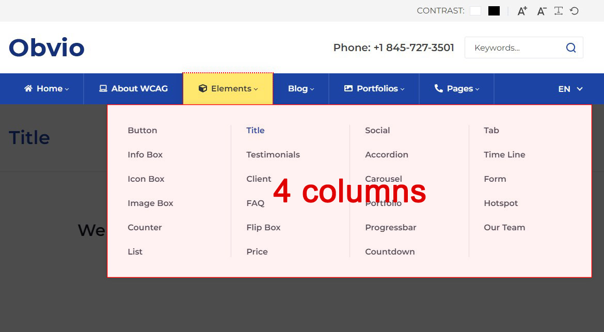Viewport: 604px width, 332px height.
Task: Open the Home menu
Action: click(x=46, y=89)
